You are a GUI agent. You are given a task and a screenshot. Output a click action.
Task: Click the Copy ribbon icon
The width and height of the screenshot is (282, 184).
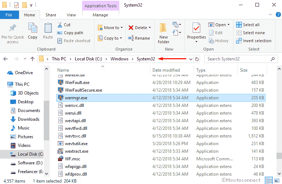(x=32, y=28)
